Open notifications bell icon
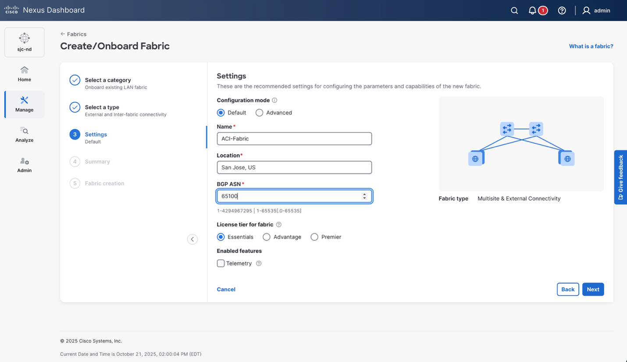This screenshot has width=627, height=362. (x=532, y=11)
